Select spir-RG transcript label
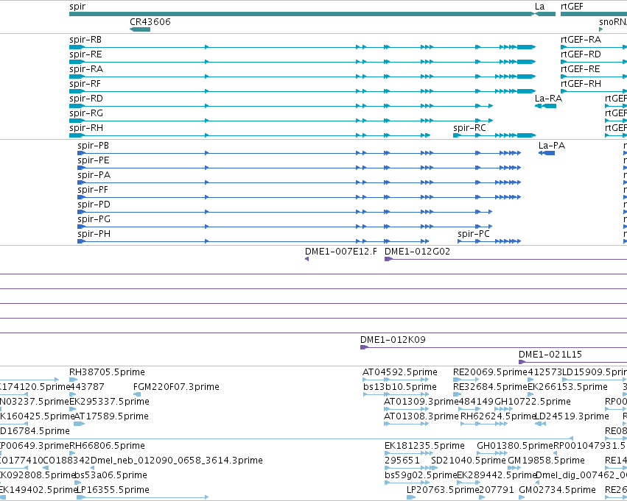627x501 pixels. 86,114
